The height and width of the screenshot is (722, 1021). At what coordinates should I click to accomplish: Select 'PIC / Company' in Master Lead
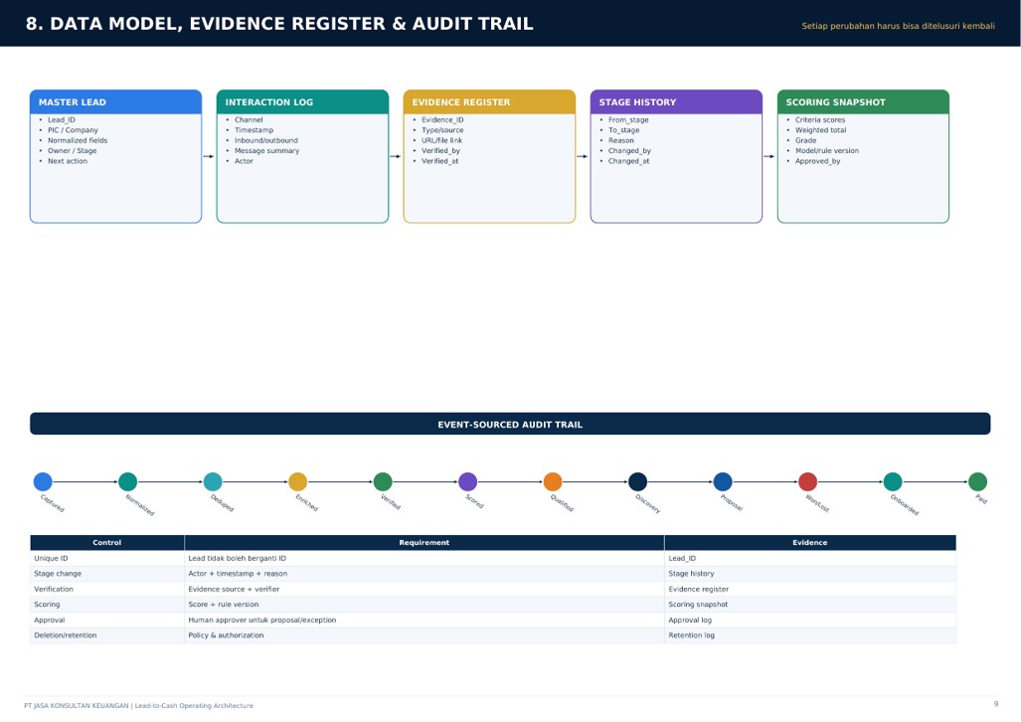(x=73, y=130)
